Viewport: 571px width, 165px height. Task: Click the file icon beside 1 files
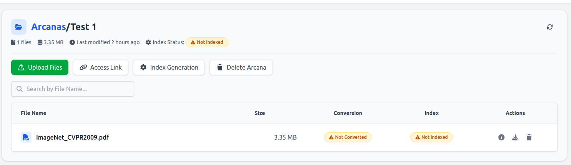pyautogui.click(x=13, y=42)
